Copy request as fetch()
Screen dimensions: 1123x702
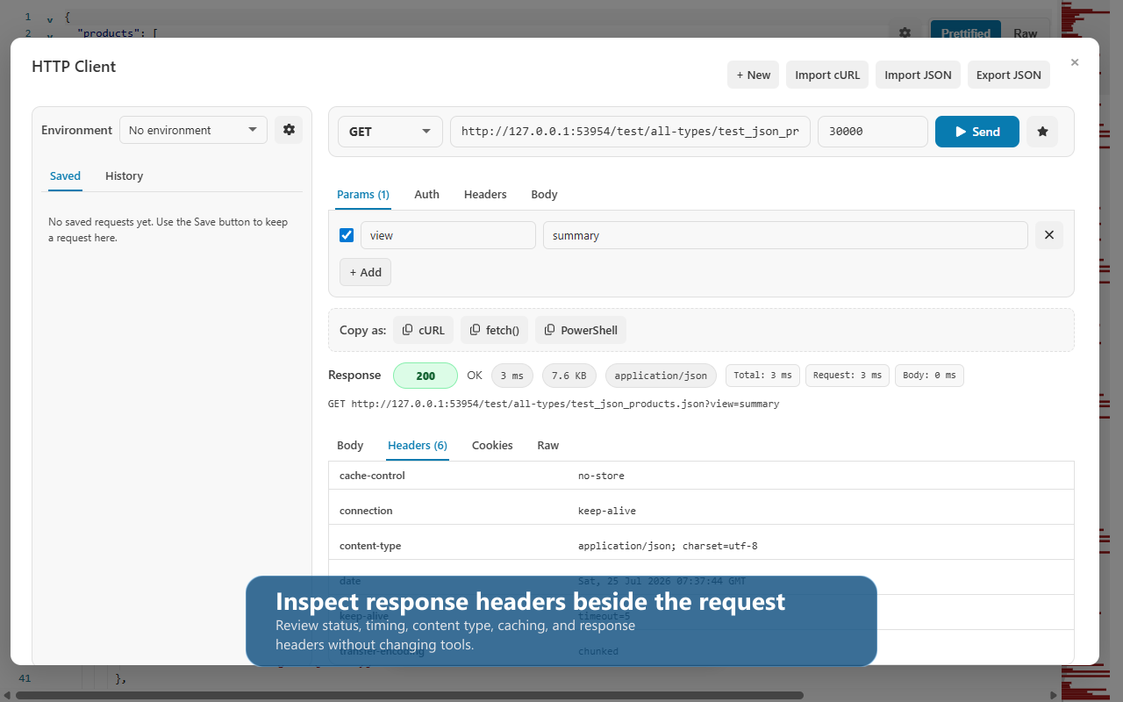[x=495, y=330]
